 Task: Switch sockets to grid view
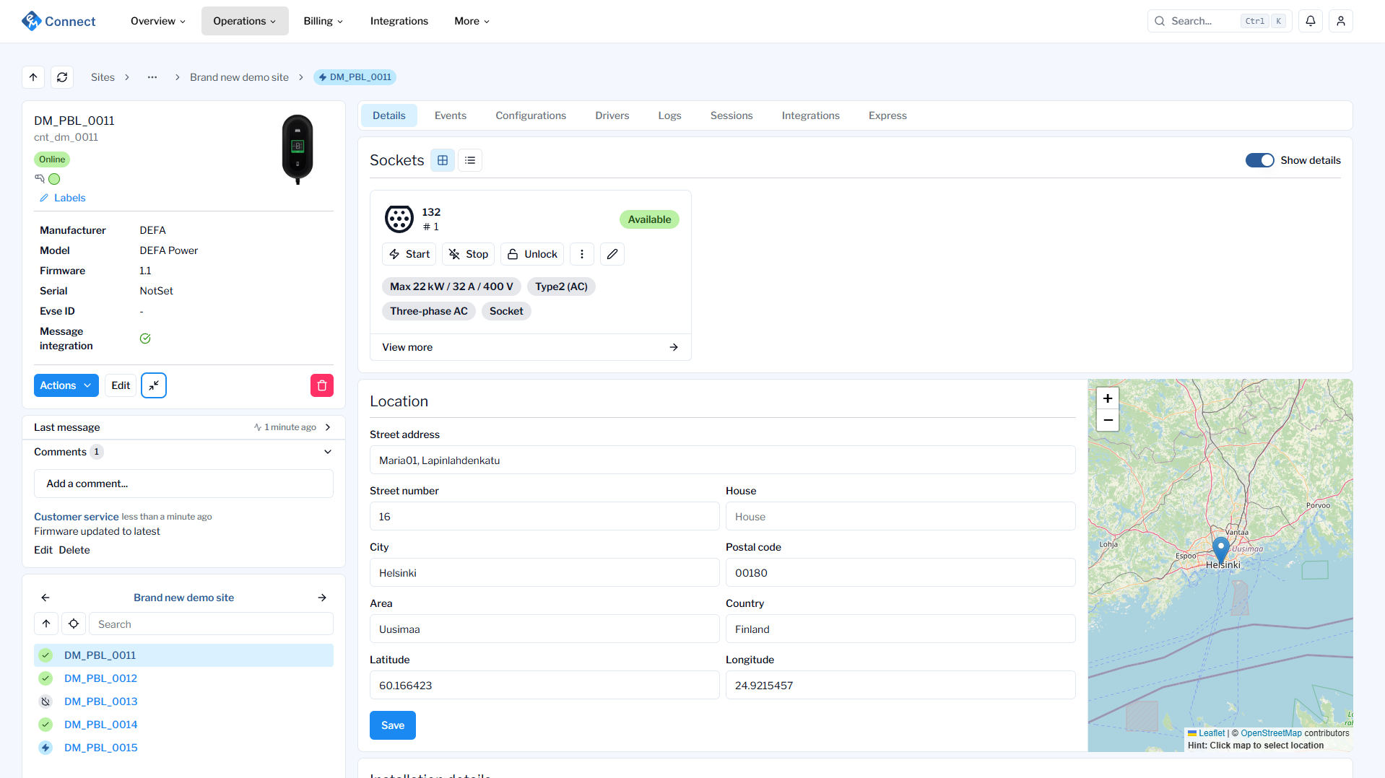pyautogui.click(x=443, y=160)
